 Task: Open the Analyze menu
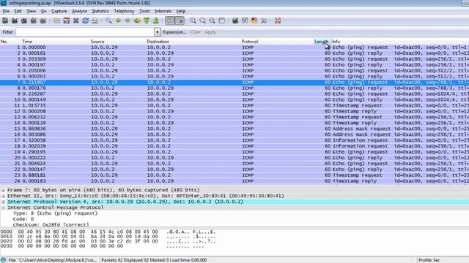click(x=80, y=11)
